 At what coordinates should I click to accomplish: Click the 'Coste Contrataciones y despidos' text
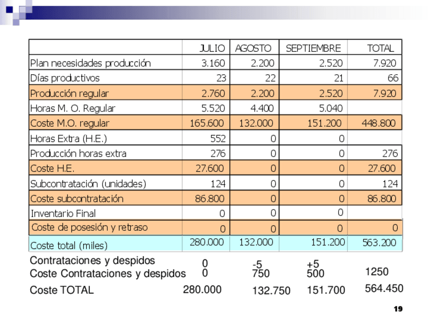(x=108, y=274)
